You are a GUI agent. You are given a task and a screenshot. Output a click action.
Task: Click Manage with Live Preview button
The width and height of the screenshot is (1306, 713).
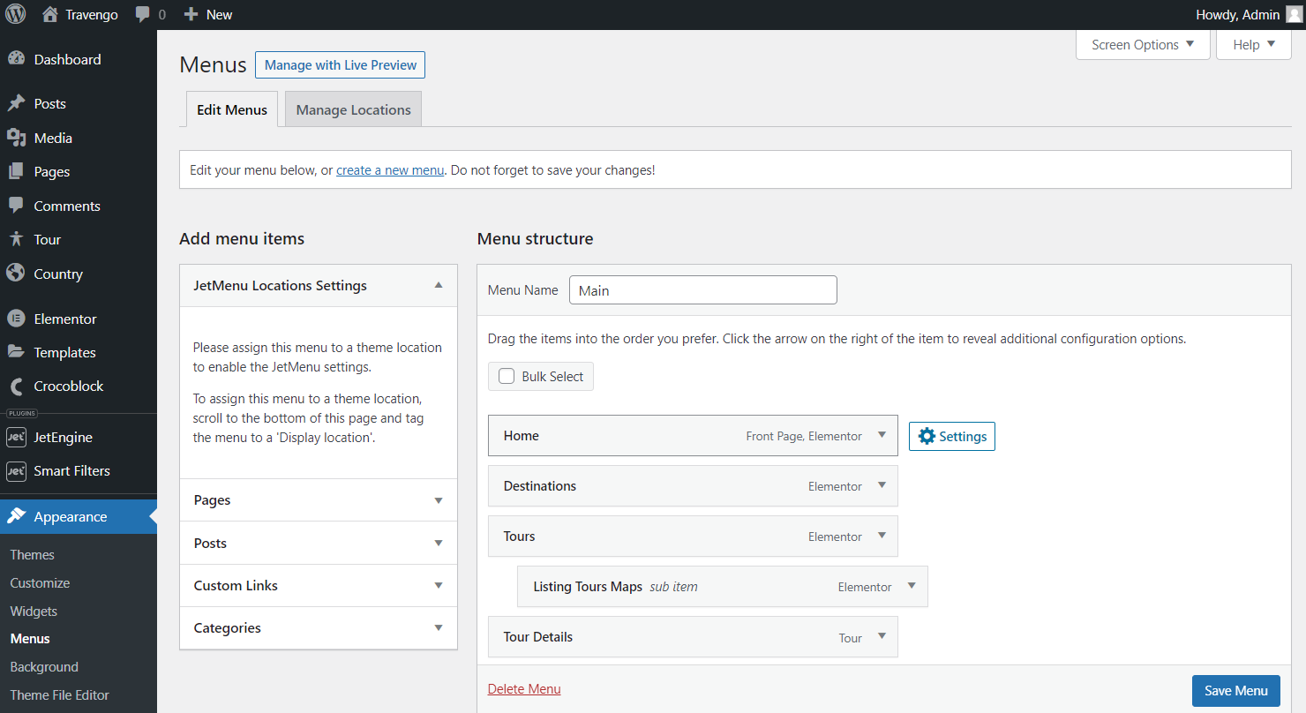tap(341, 65)
